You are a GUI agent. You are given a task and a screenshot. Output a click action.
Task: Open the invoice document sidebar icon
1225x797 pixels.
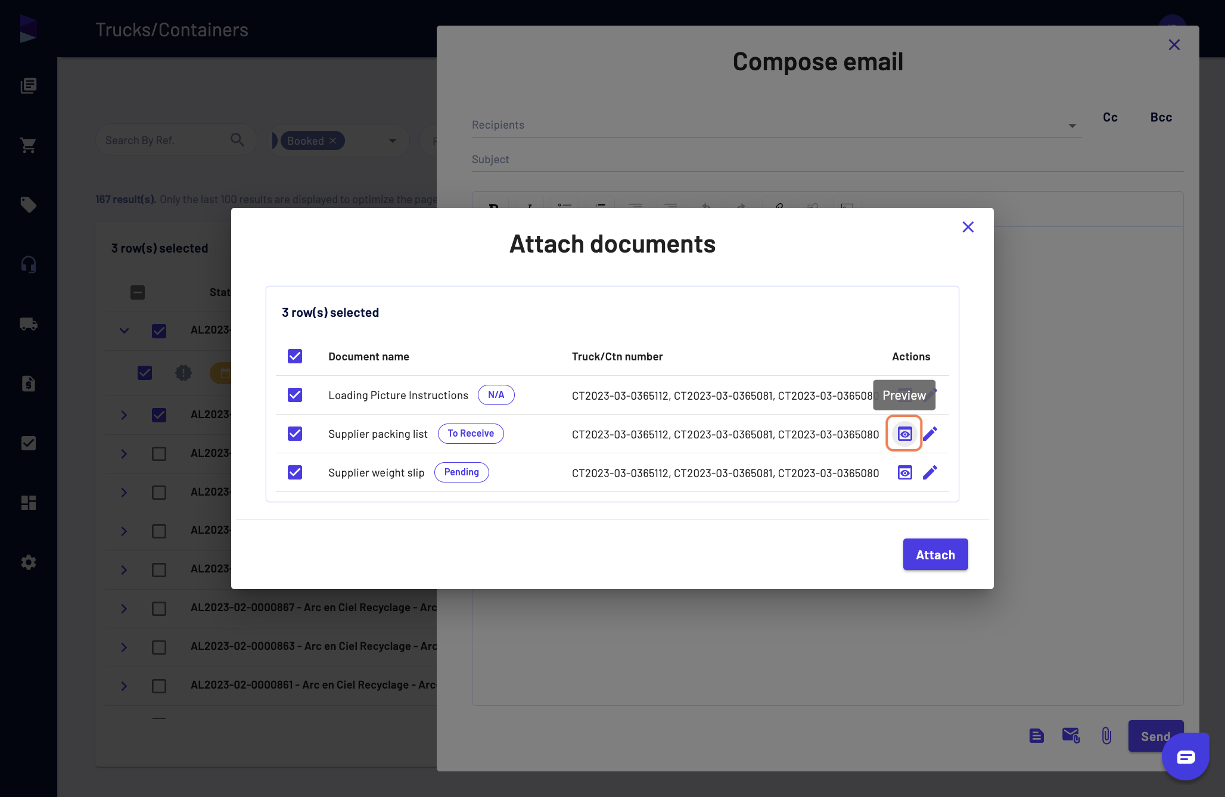[x=28, y=384]
